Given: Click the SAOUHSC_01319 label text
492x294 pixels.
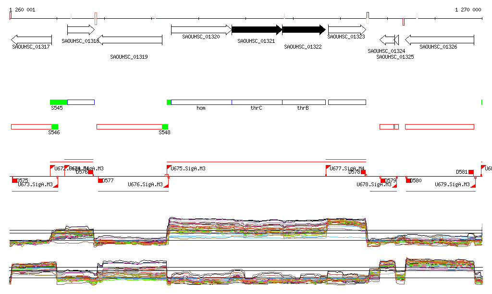Looking at the screenshot, I should [129, 57].
